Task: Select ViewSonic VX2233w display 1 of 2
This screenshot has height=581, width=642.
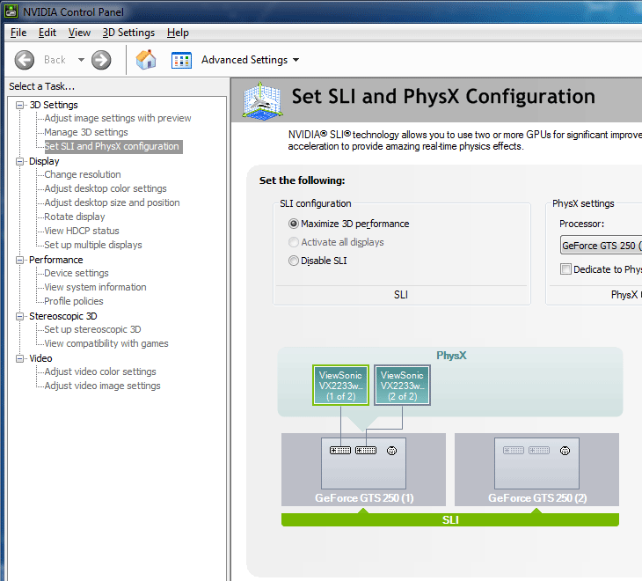Action: [340, 386]
